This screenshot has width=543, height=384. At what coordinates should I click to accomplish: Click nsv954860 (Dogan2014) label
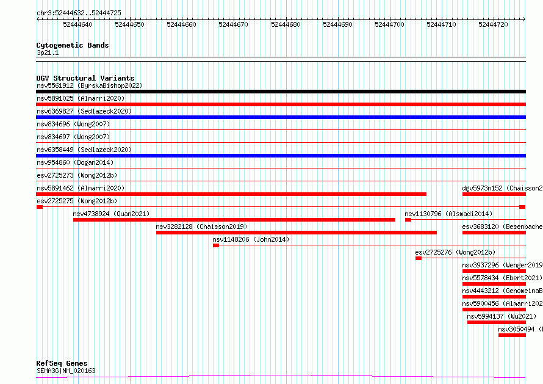pyautogui.click(x=75, y=162)
